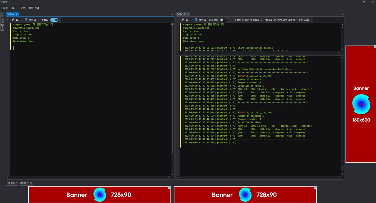376x203 pixels.
Task: Click the COM9 horizontal scrollbar left arrow
Action: pyautogui.click(x=8, y=178)
